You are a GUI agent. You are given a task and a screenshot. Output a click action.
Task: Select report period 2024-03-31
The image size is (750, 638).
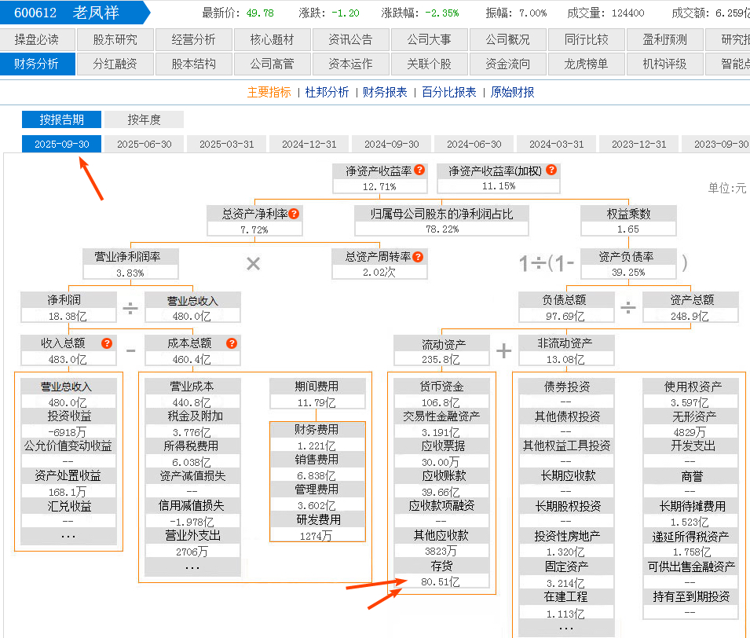tap(556, 144)
